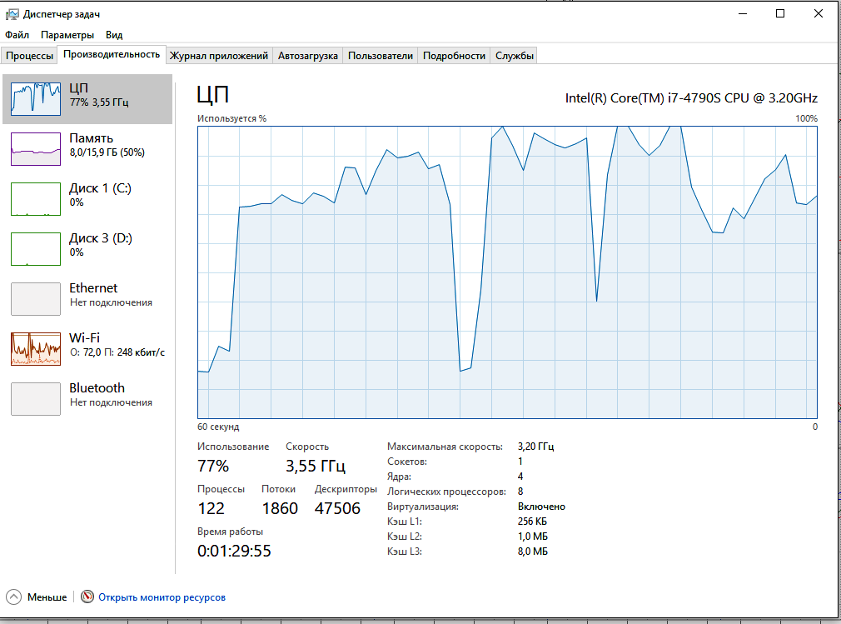841x624 pixels.
Task: Collapse view with the Меньше chevron
Action: coord(14,597)
